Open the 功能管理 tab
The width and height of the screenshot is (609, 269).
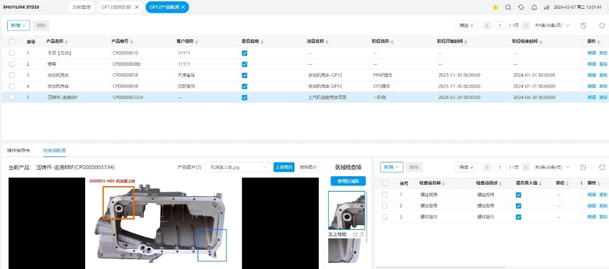[82, 7]
